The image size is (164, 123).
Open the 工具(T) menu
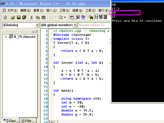(x=90, y=10)
